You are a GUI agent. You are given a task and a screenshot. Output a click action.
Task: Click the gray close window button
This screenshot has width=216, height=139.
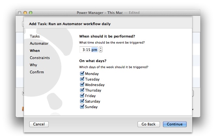[20, 13]
